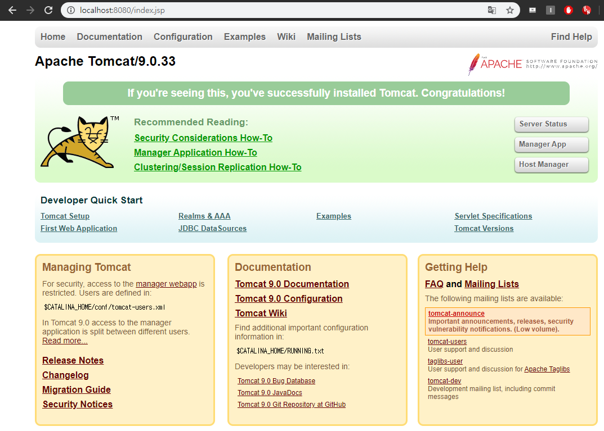Click the Read more... link

pyautogui.click(x=65, y=341)
